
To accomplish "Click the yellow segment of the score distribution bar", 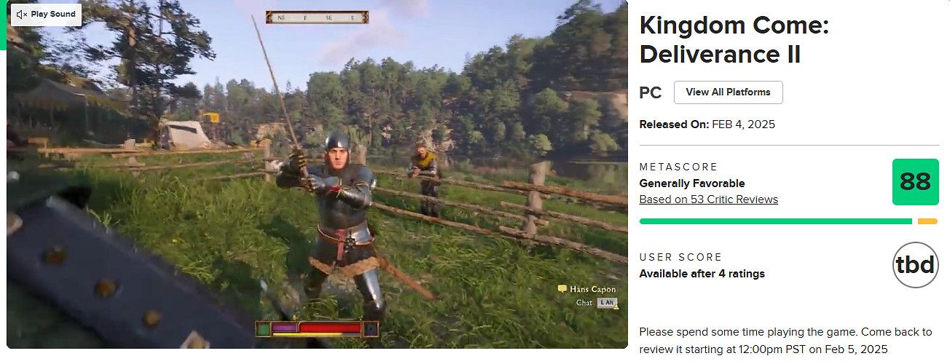I will [x=927, y=221].
